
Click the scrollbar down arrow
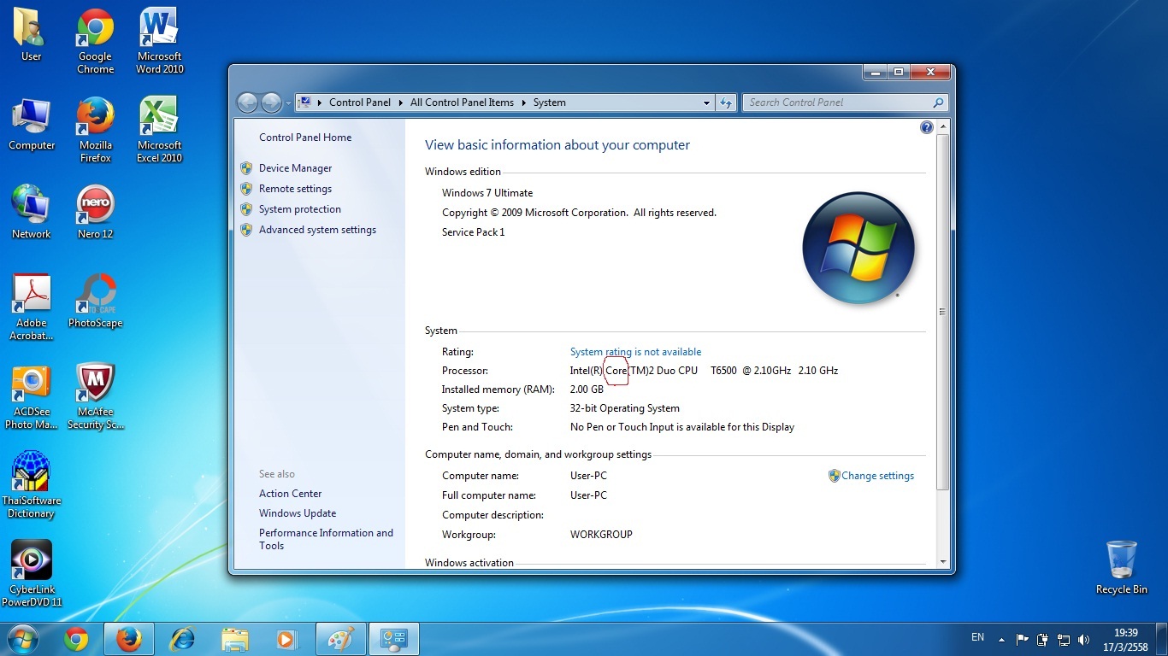(943, 561)
